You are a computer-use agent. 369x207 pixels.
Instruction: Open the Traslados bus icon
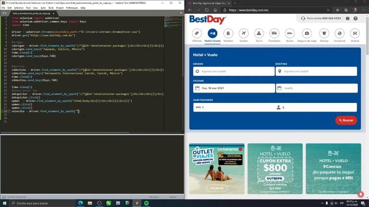[274, 33]
